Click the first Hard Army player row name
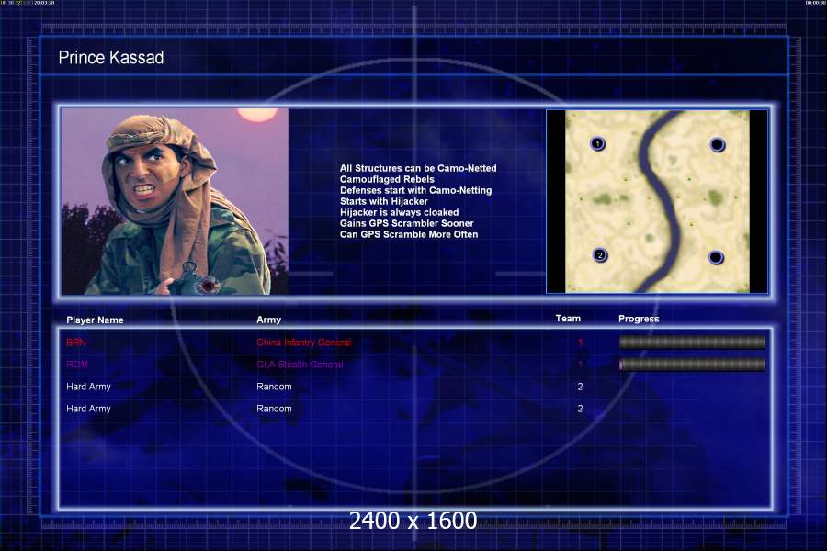827x551 pixels. click(88, 387)
